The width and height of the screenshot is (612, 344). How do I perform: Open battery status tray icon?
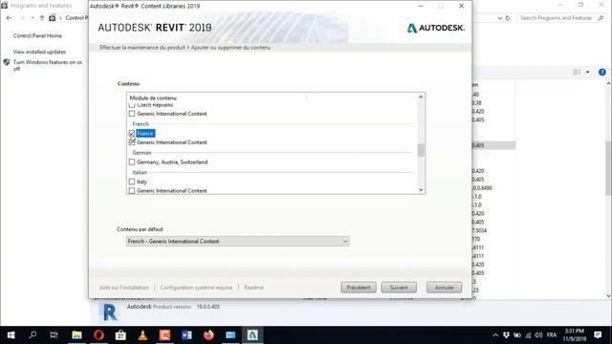point(517,335)
